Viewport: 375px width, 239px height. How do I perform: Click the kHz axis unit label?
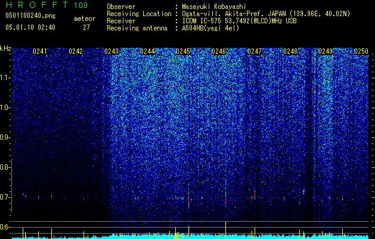5,48
